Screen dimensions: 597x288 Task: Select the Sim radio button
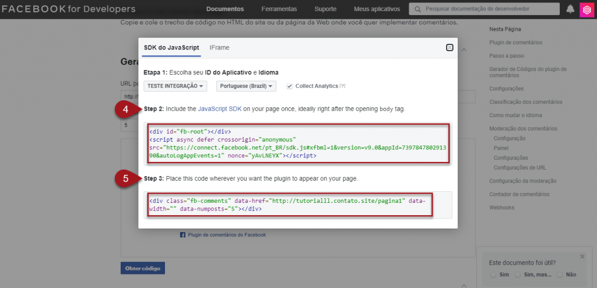tap(493, 275)
